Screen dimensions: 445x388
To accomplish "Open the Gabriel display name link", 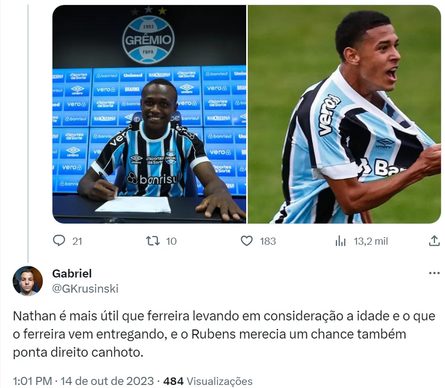I will 72,273.
